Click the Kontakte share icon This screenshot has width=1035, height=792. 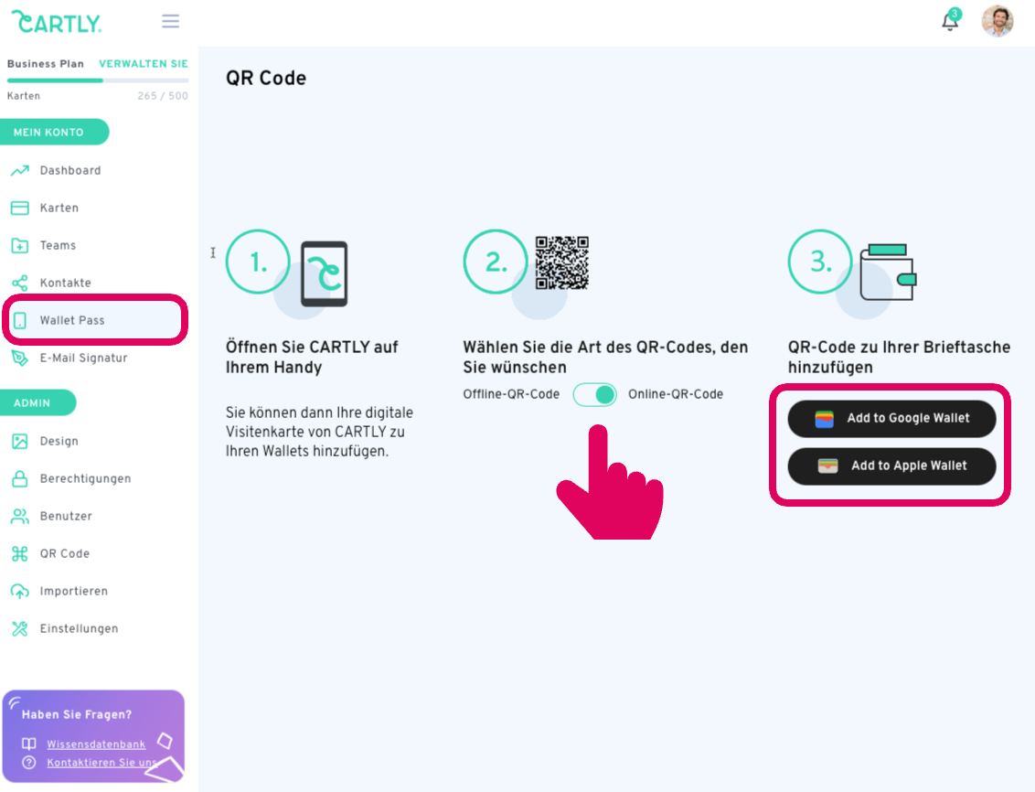[x=20, y=284]
